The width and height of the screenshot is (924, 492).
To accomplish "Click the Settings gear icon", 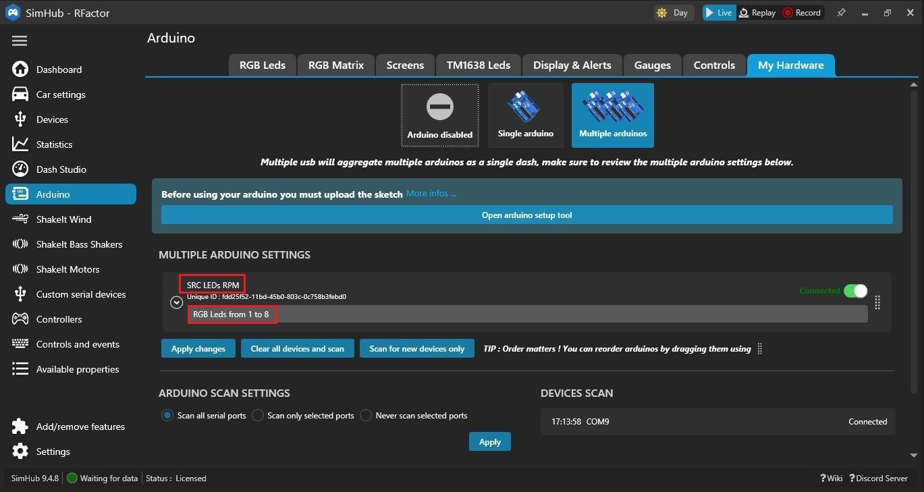I will tap(20, 452).
